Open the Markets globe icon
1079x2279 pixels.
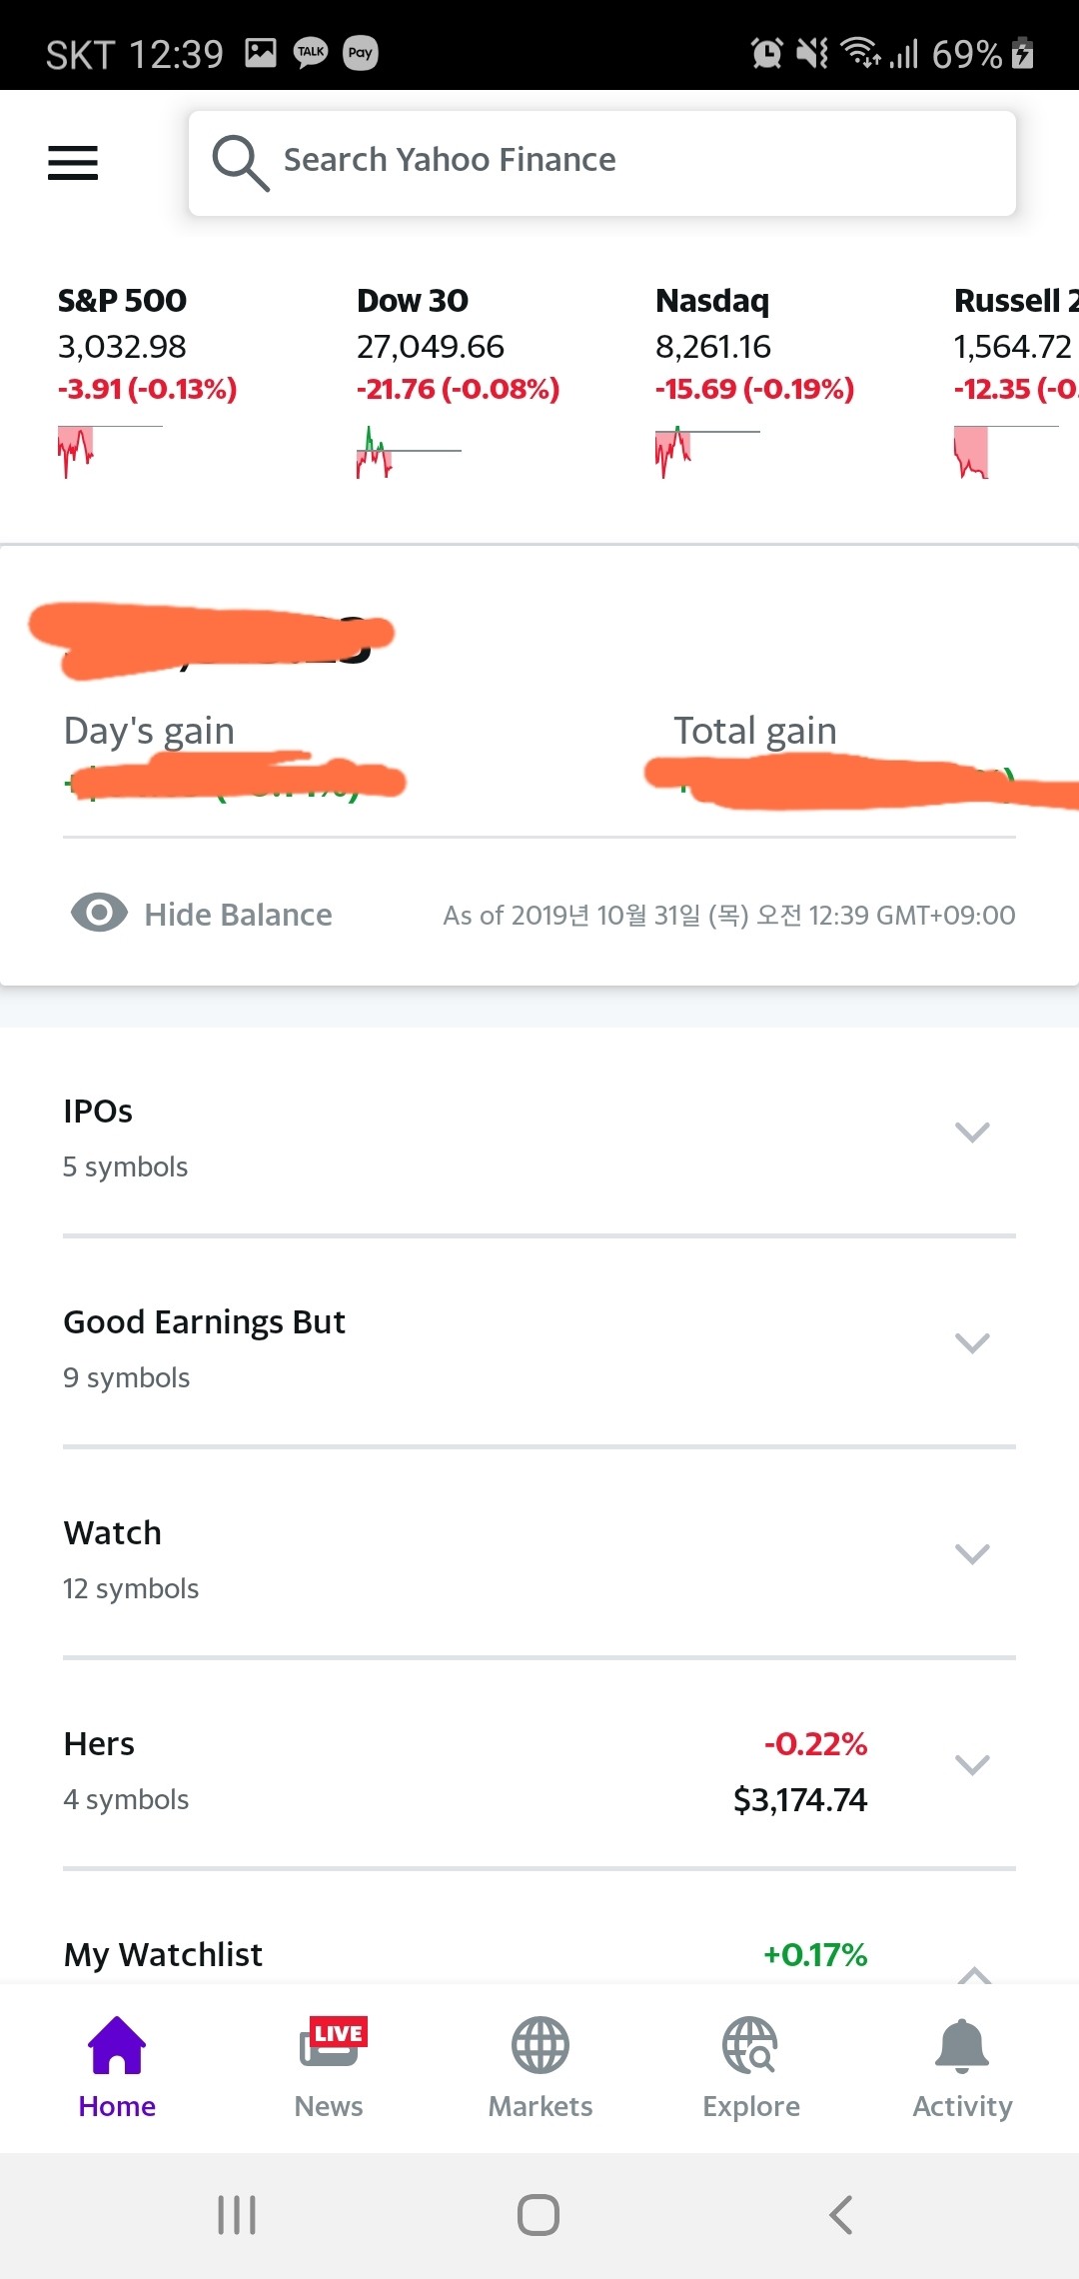click(540, 2045)
